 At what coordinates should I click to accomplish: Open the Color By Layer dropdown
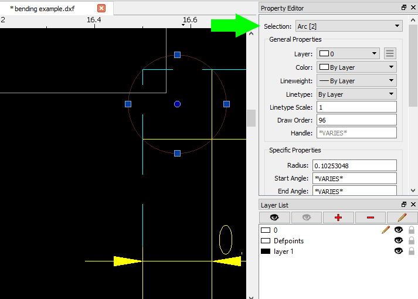(356, 67)
